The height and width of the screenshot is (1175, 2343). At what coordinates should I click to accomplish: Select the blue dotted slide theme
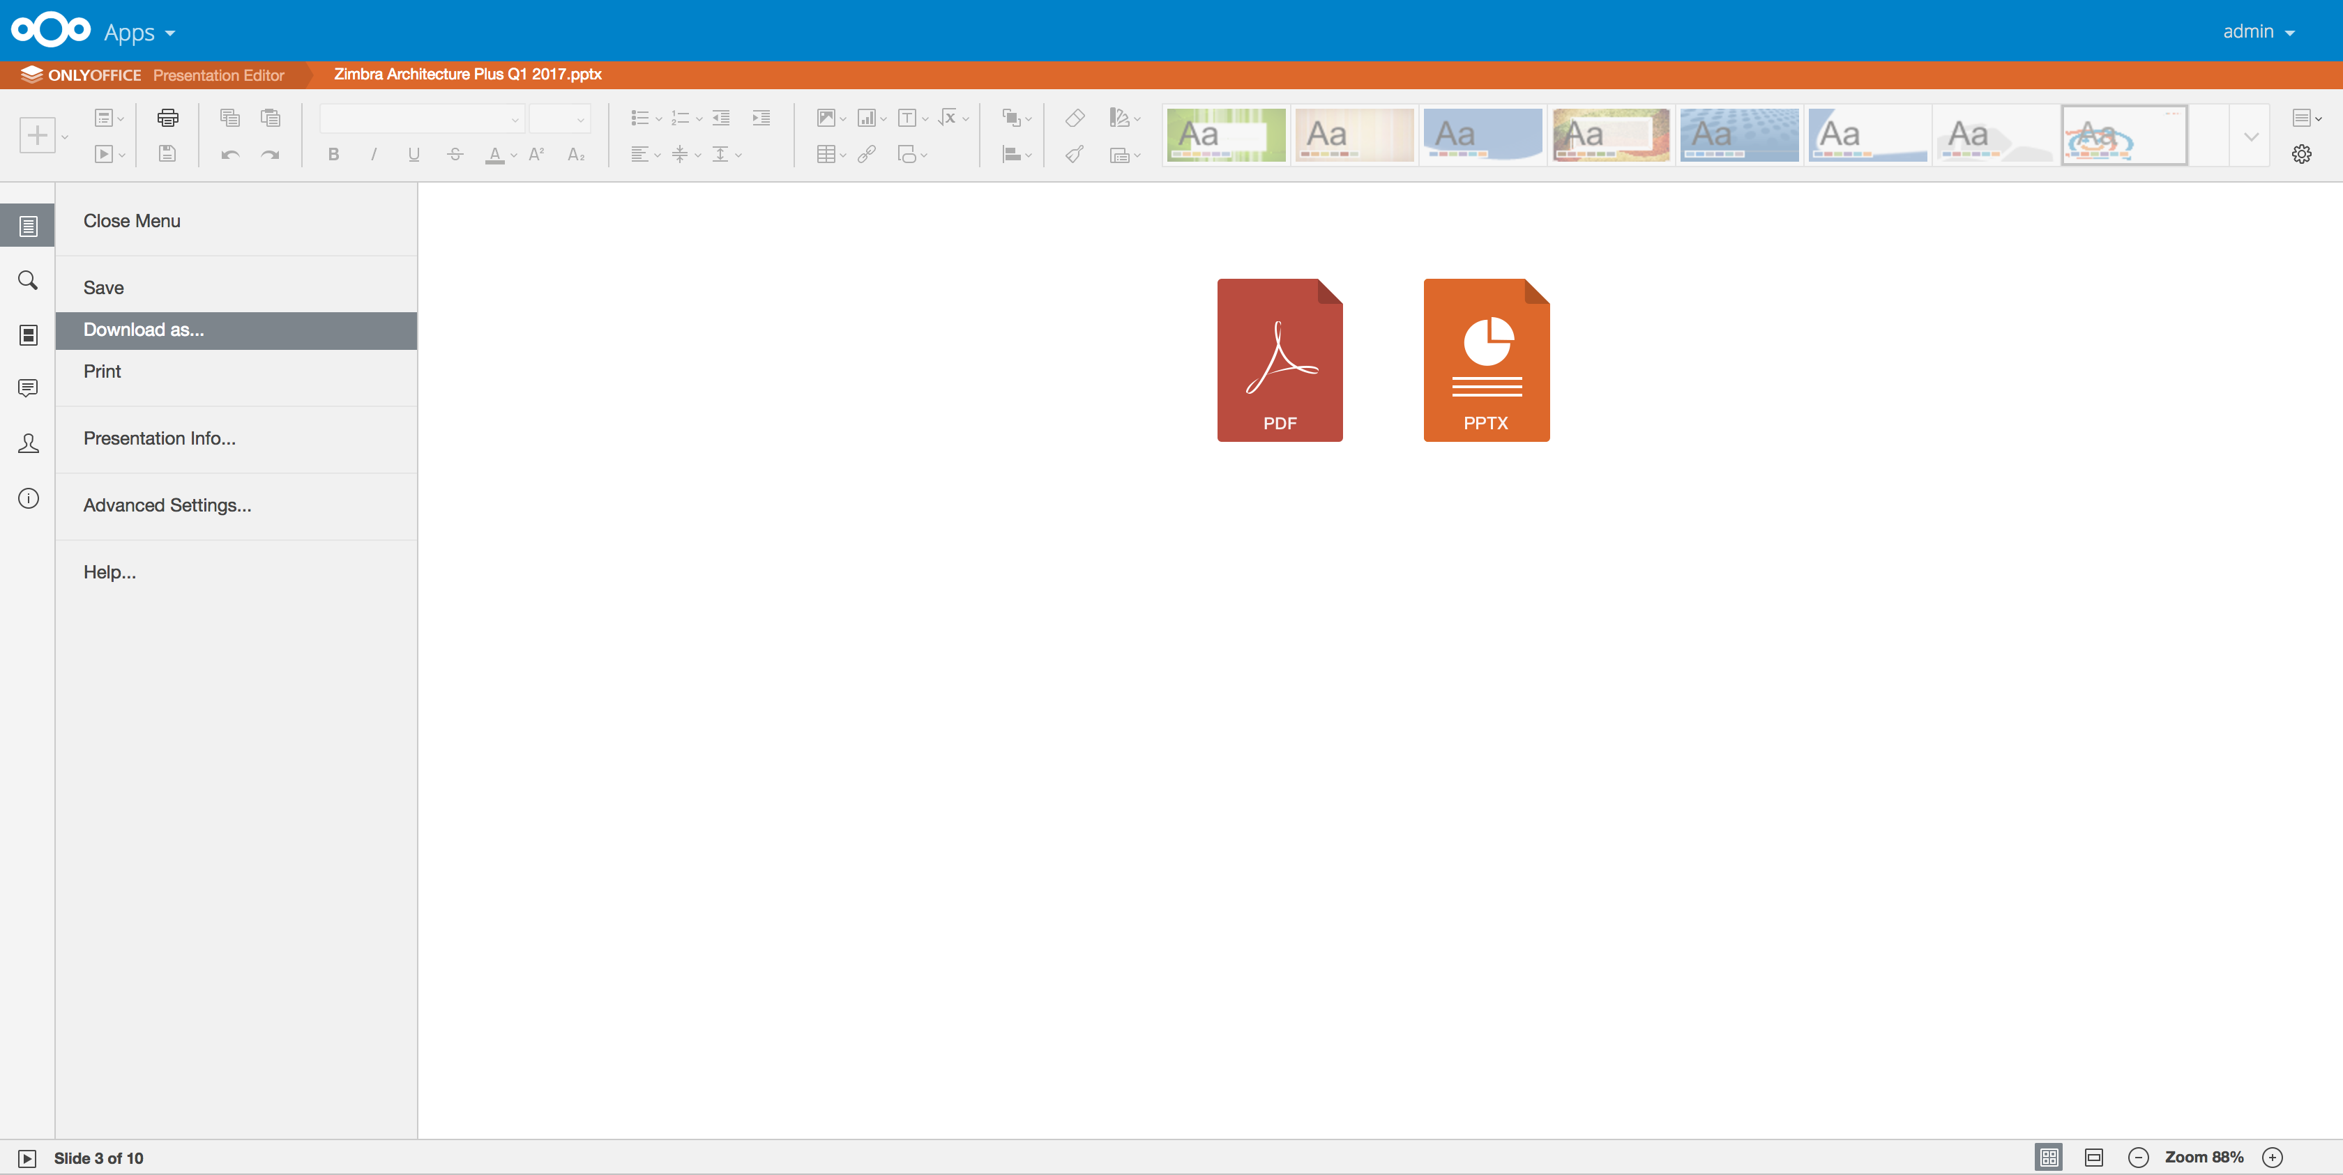click(1739, 135)
